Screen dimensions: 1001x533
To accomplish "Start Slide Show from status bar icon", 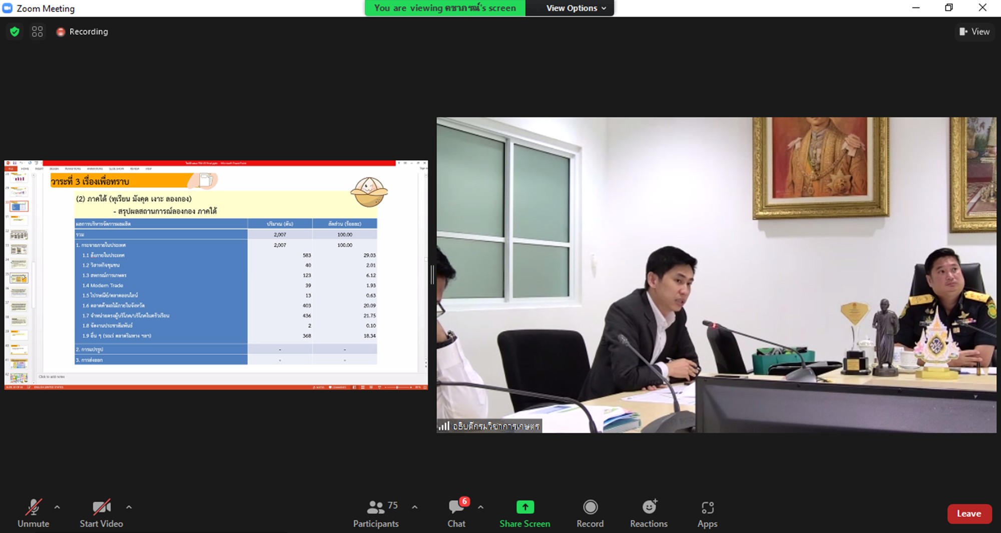I will pos(379,387).
